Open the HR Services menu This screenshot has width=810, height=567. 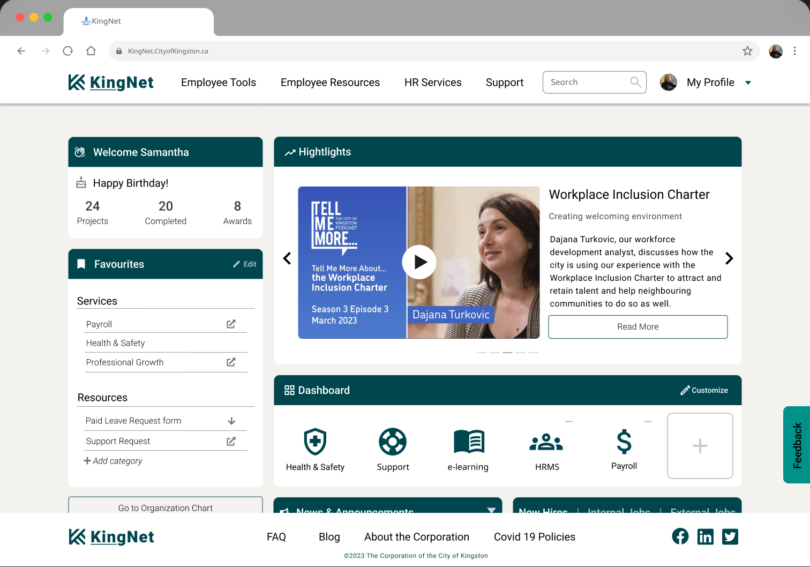[x=433, y=83]
